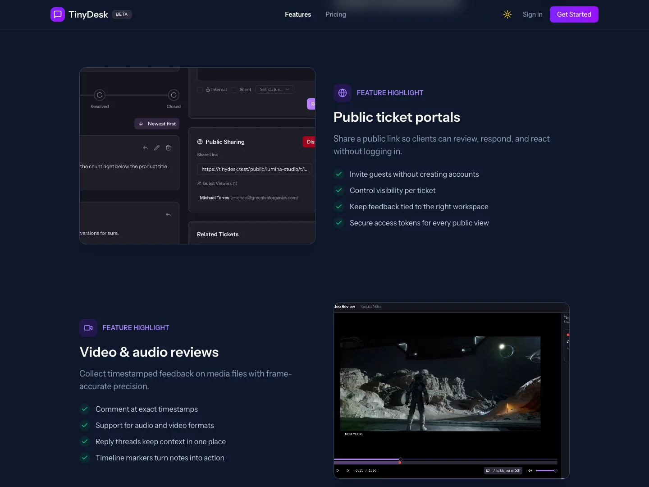Open the 'Set status...' dropdown
The height and width of the screenshot is (487, 649).
275,90
